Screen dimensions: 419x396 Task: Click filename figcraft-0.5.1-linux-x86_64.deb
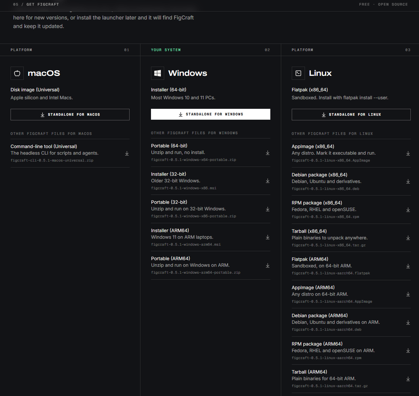pos(325,189)
